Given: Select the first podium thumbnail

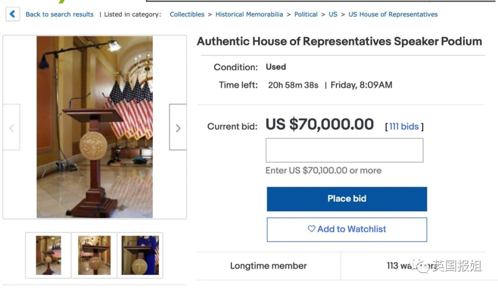Looking at the screenshot, I should pos(48,255).
